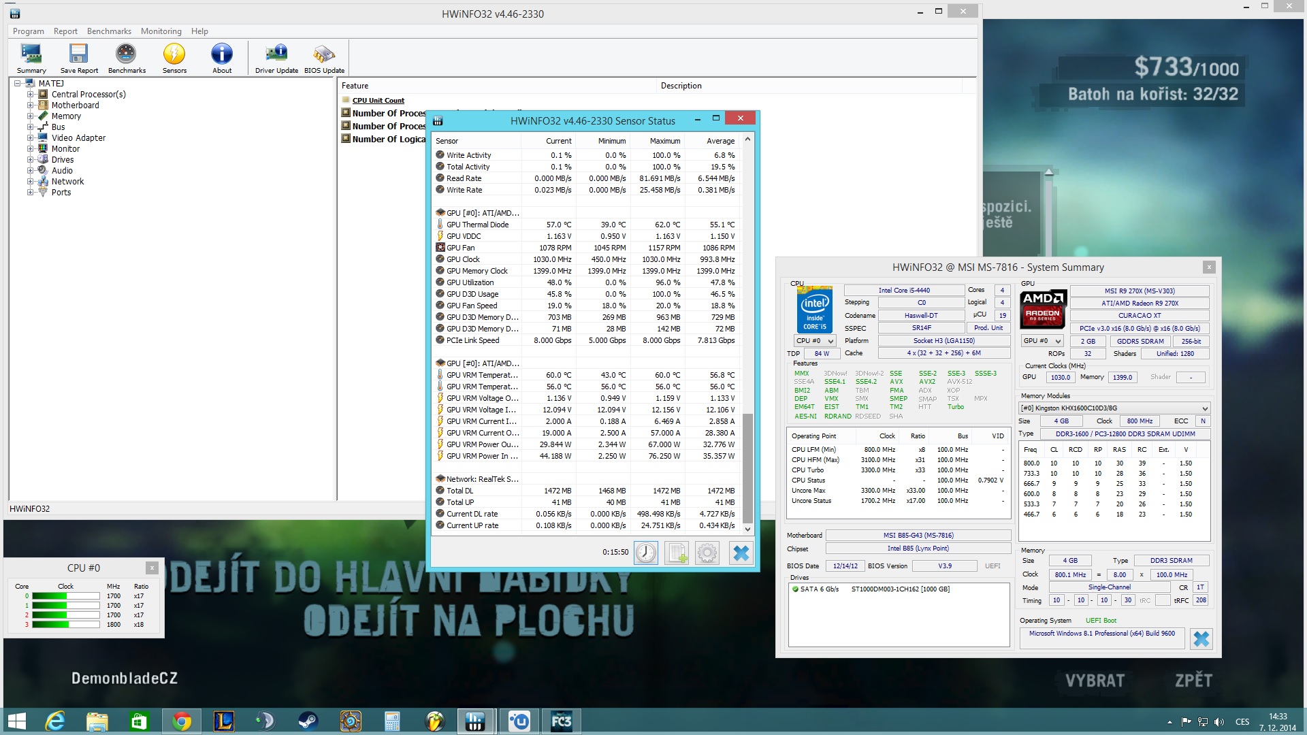
Task: Open Steam from the taskbar
Action: point(308,721)
